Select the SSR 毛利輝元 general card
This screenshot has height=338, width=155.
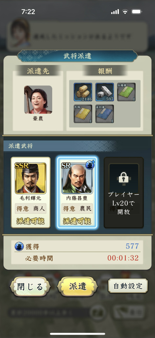pyautogui.click(x=31, y=192)
